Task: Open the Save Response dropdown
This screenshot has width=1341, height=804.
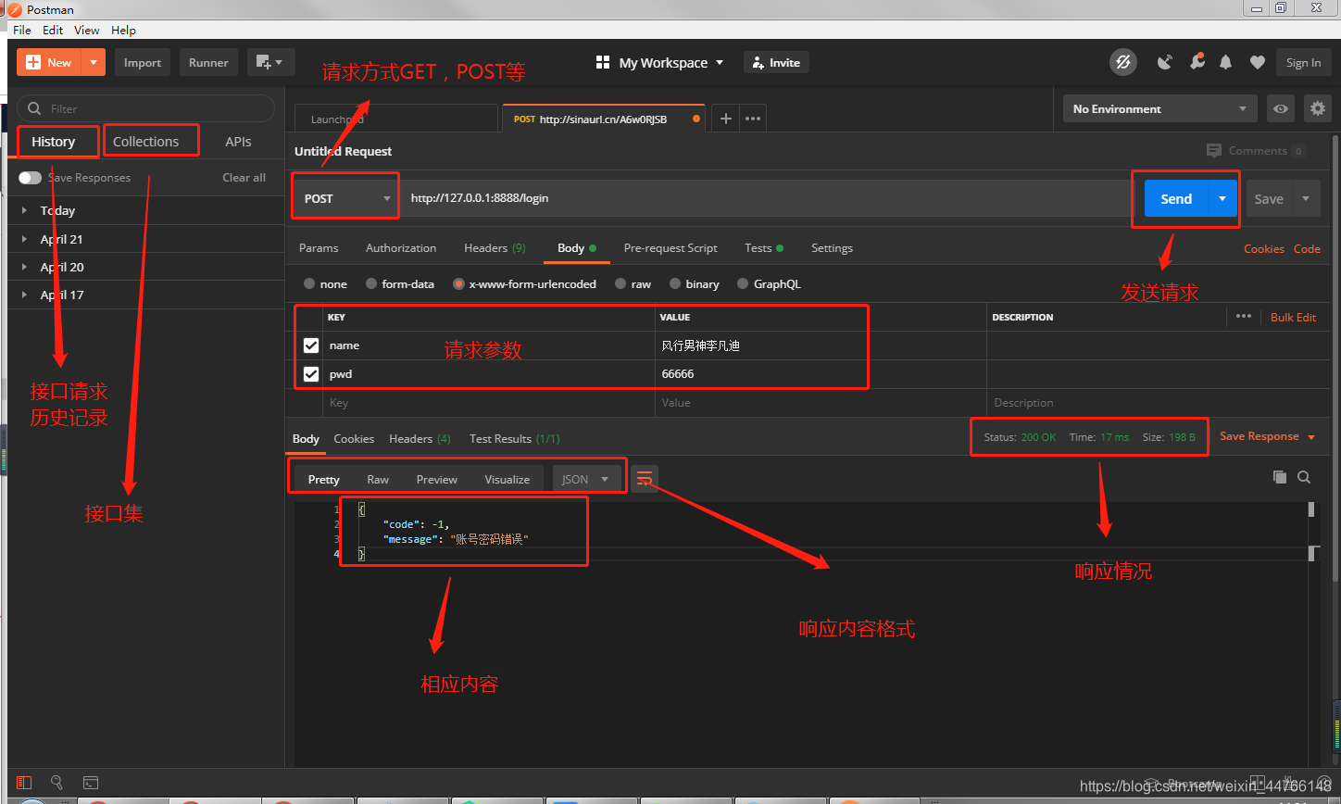Action: [1267, 436]
